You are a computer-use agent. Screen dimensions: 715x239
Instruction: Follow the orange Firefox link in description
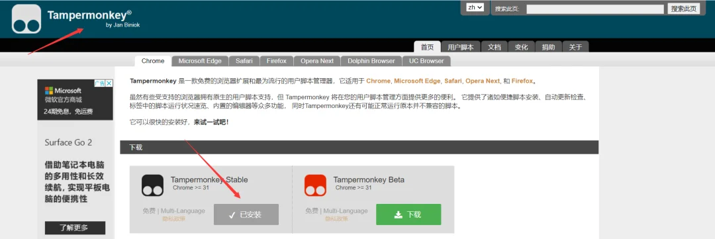[522, 81]
